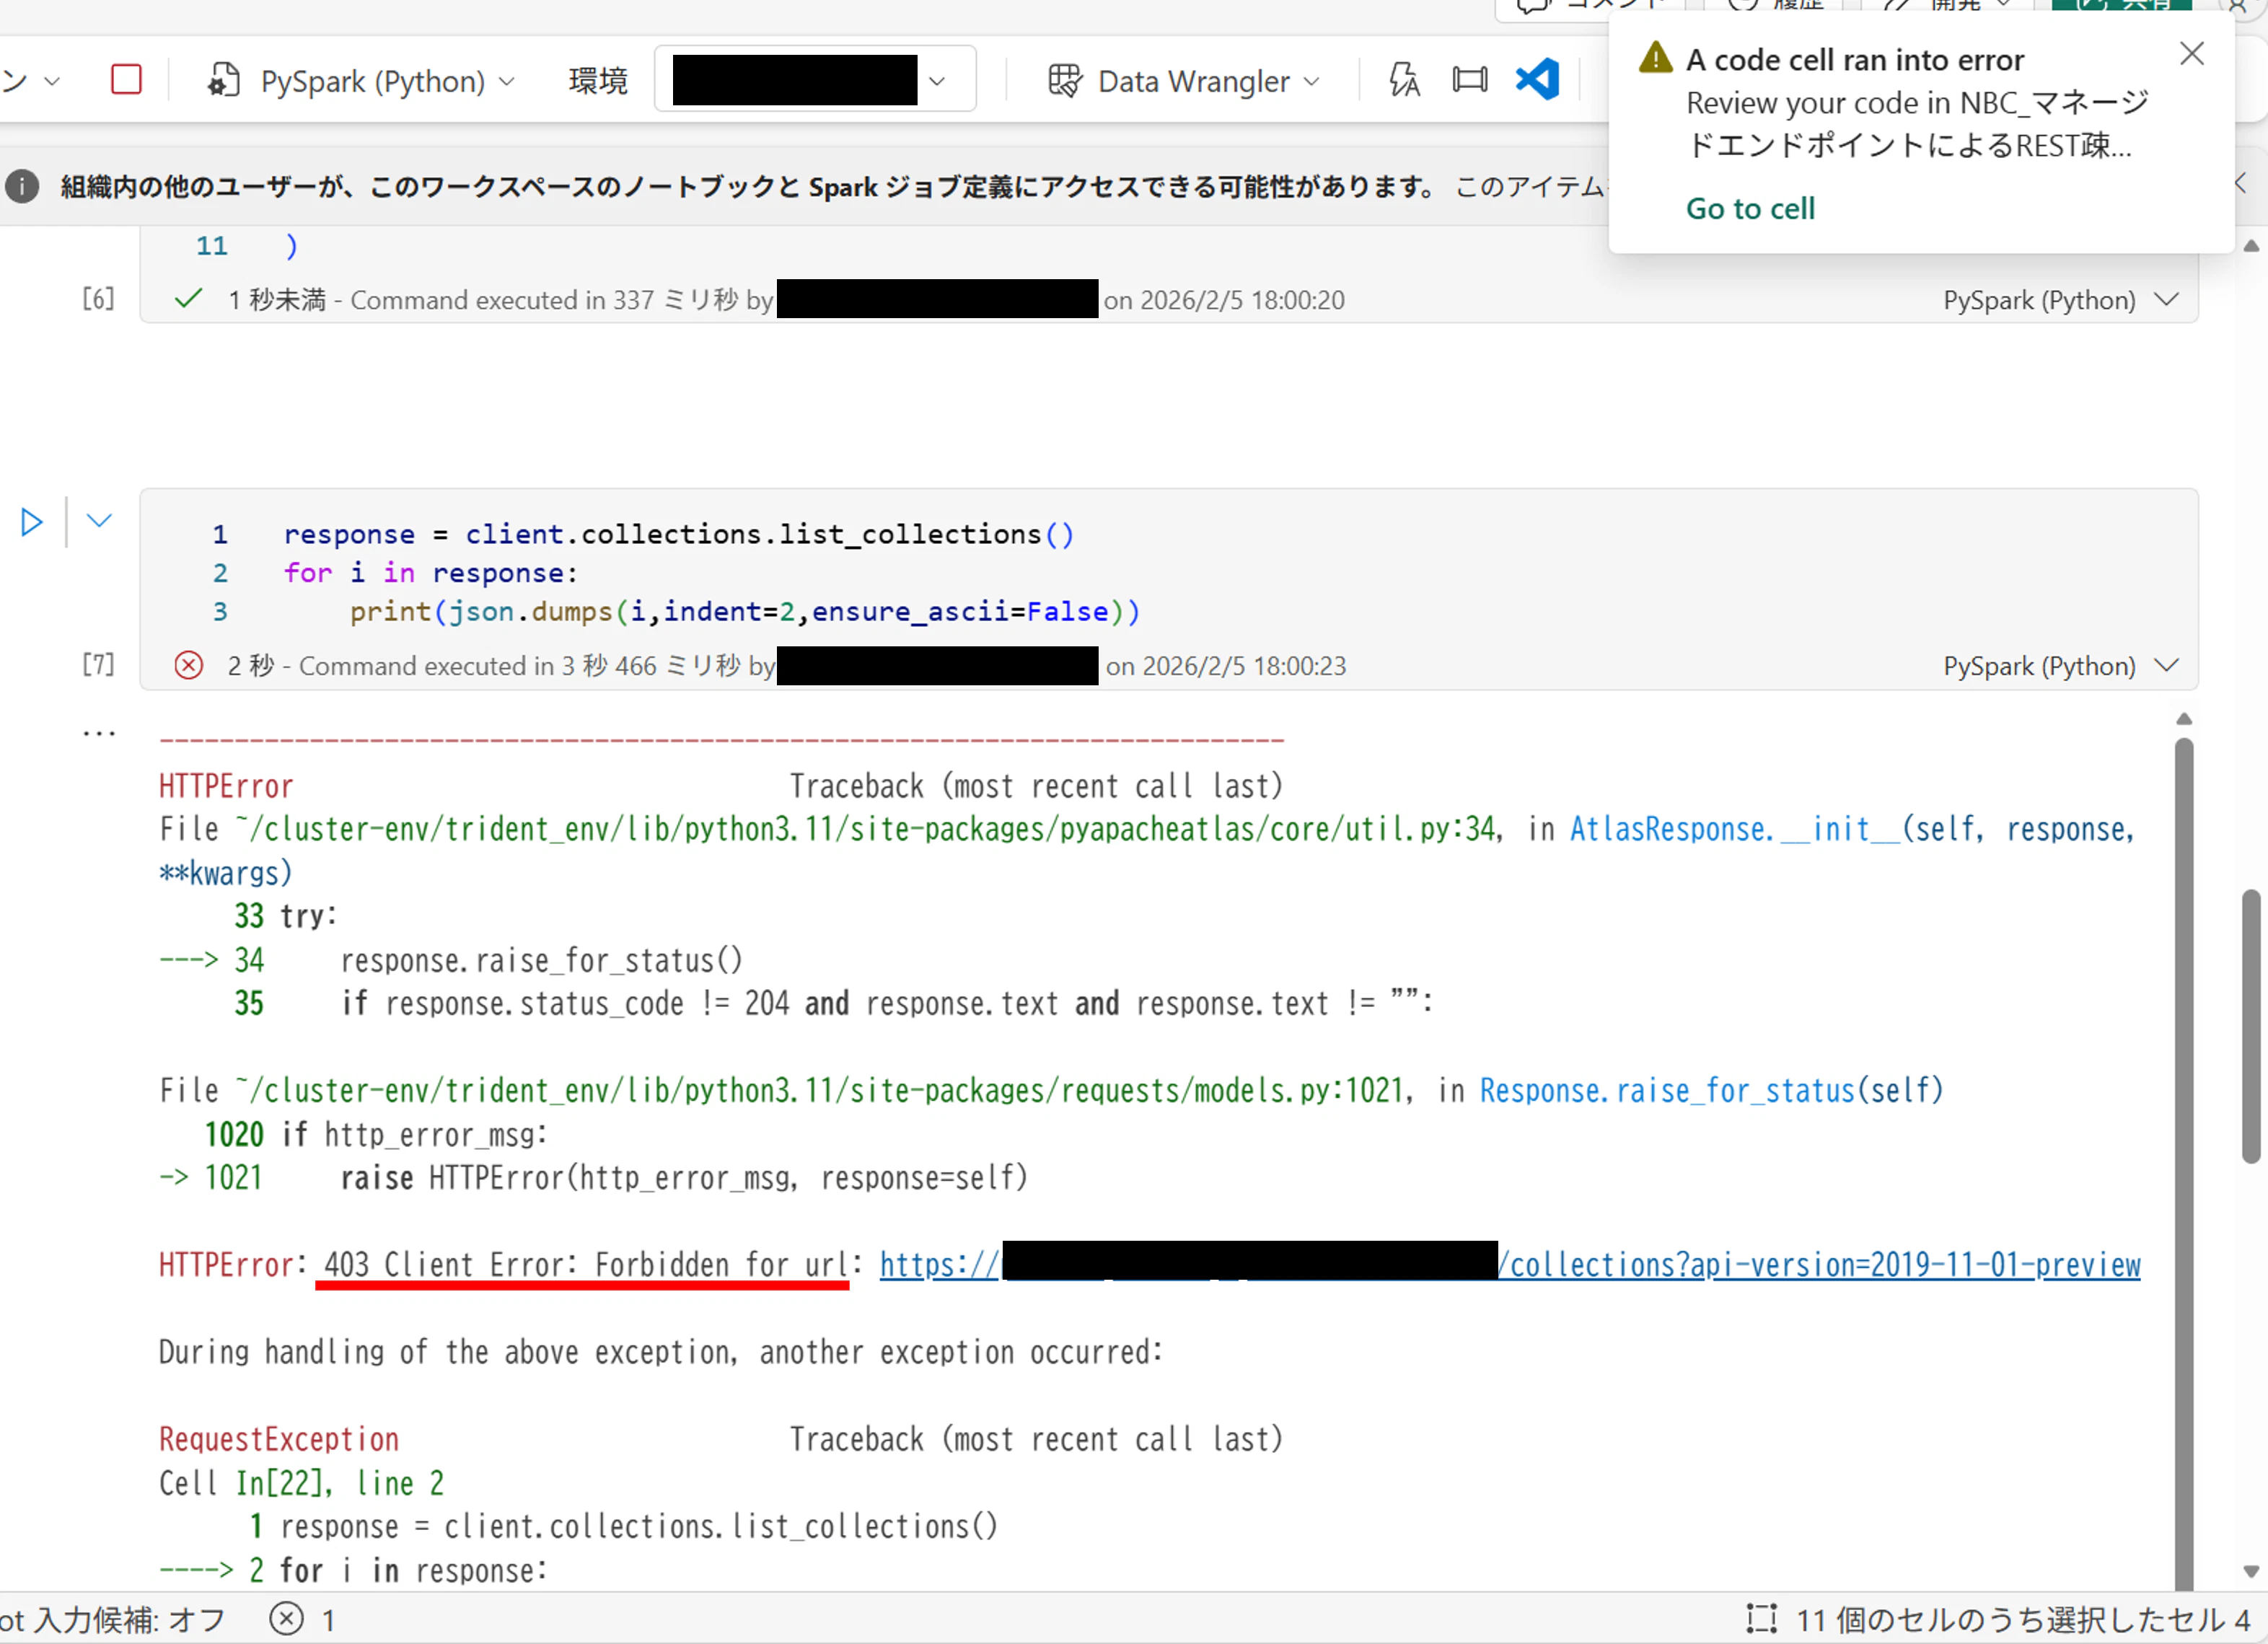Click the wide-layout icon beside VS Code
The width and height of the screenshot is (2268, 1644).
1469,80
